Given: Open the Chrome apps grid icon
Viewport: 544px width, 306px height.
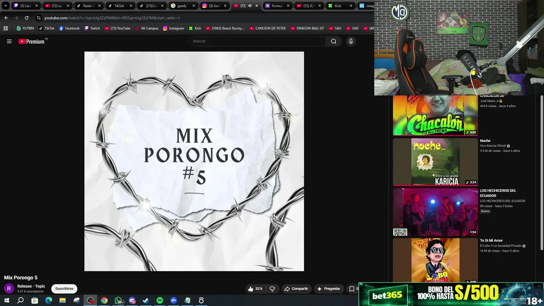Looking at the screenshot, I should (6, 28).
